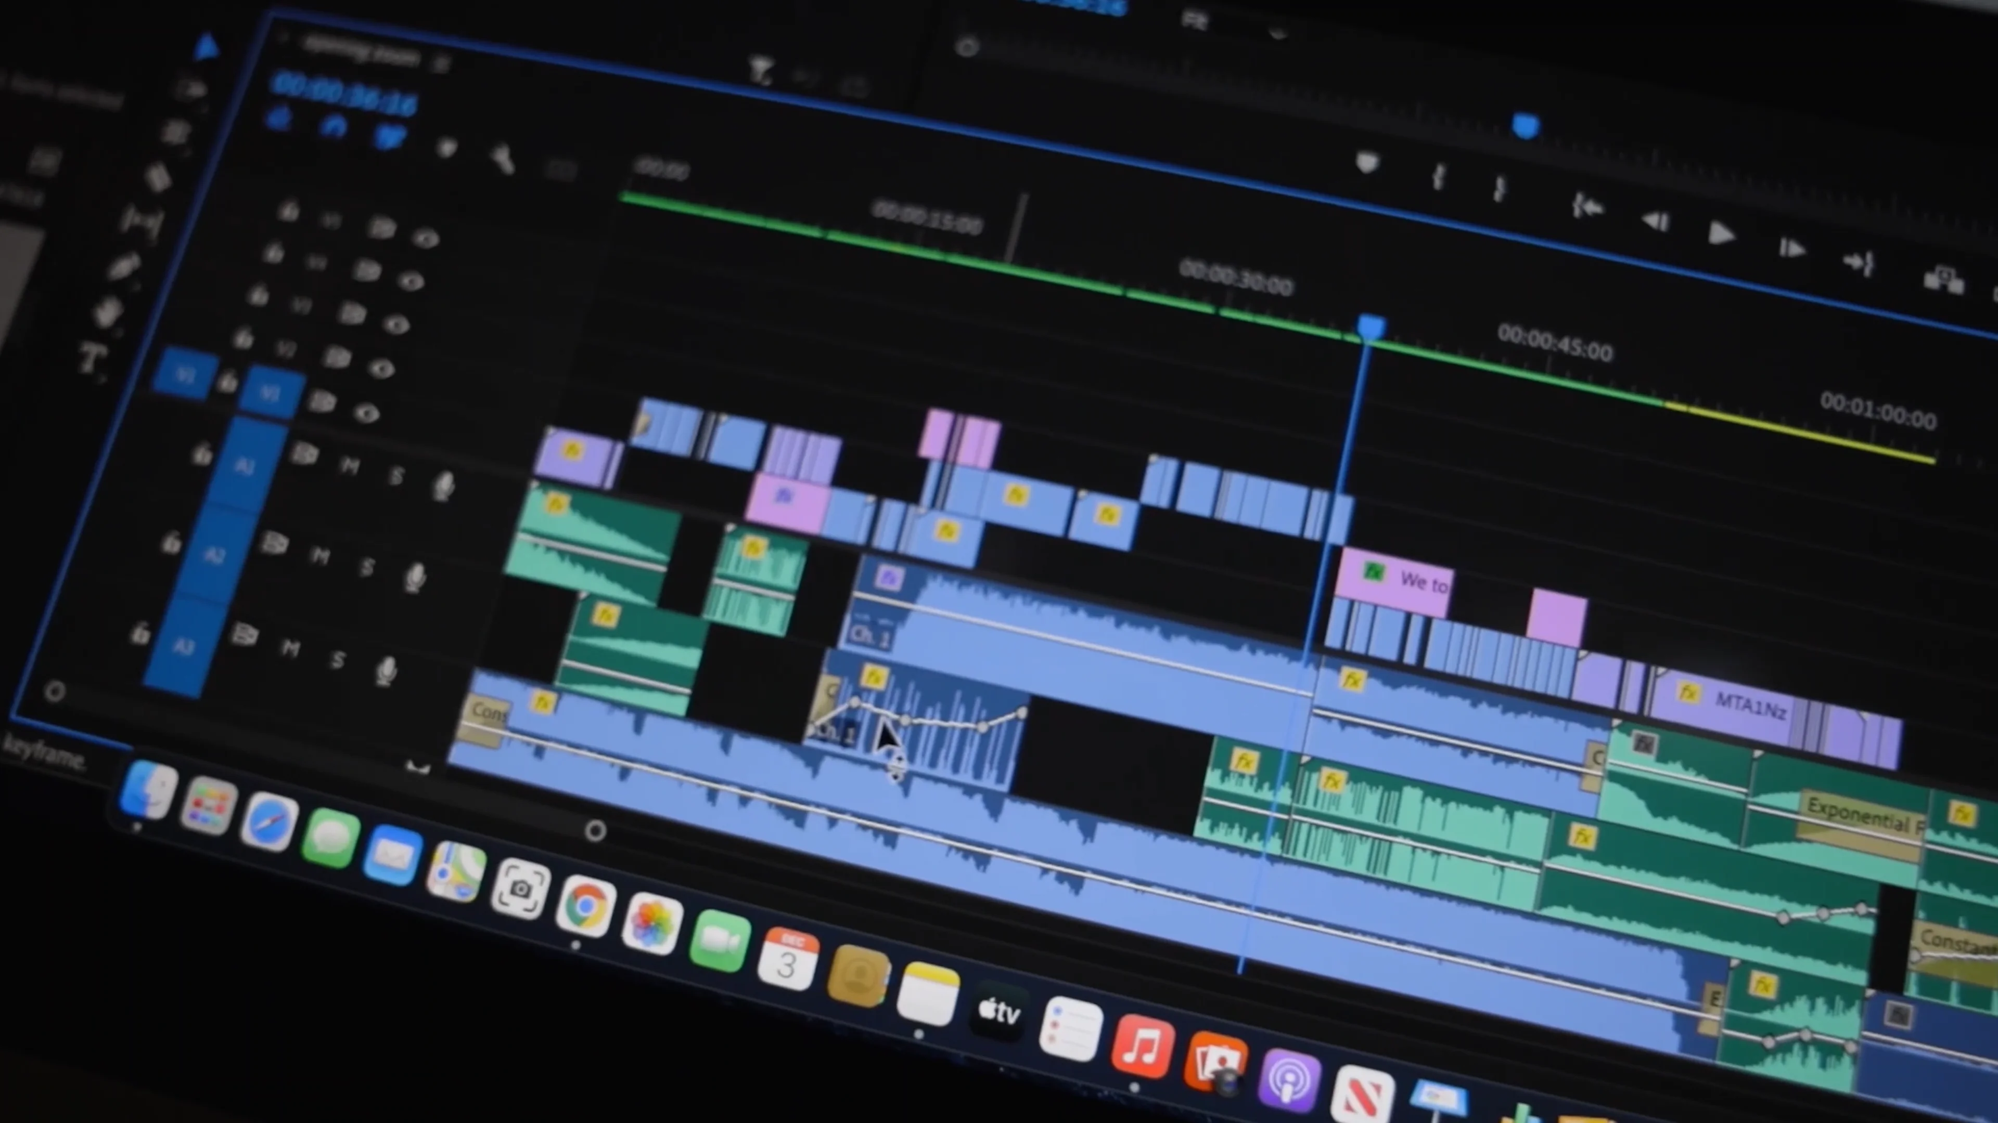Switch to the opening zoom sequence tab

[361, 50]
